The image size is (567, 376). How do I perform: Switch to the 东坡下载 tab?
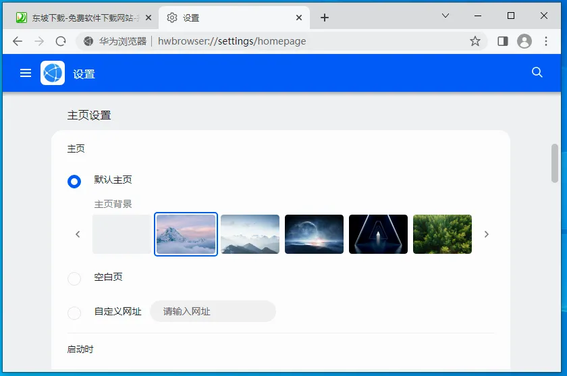click(81, 18)
